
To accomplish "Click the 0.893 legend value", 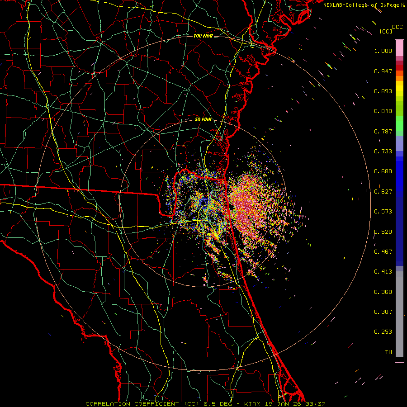I will 383,91.
